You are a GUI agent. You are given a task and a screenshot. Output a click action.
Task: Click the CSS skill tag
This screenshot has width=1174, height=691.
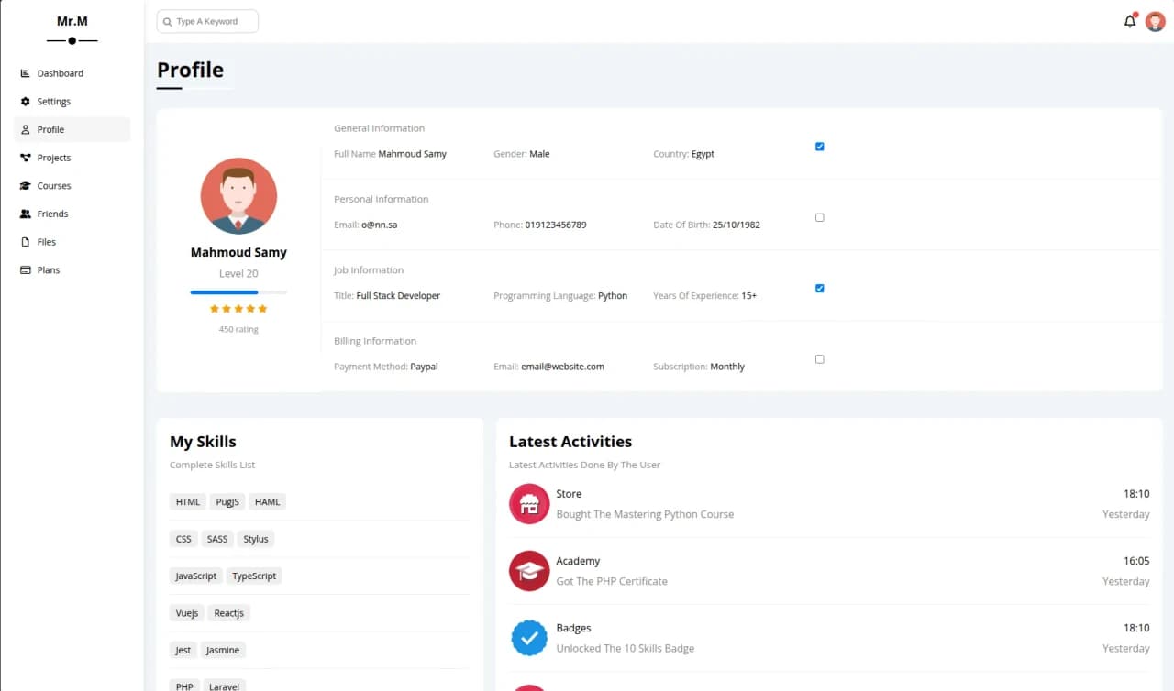pyautogui.click(x=183, y=539)
